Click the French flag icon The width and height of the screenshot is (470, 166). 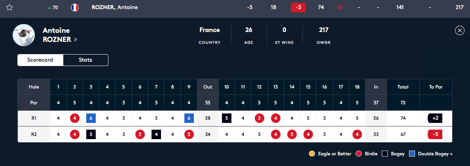74,8
